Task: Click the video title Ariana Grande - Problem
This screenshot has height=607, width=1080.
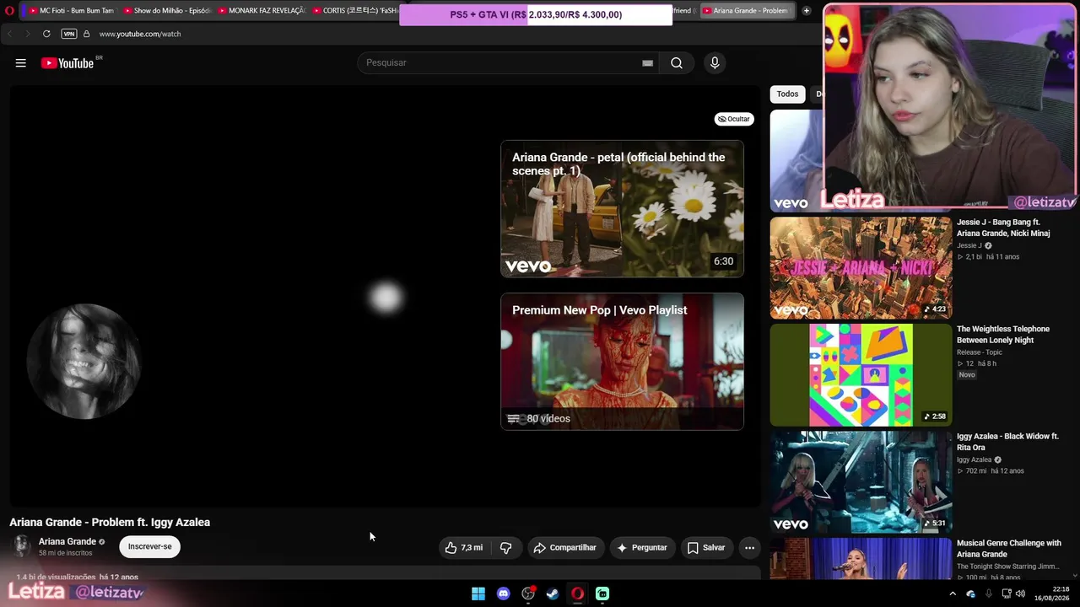Action: coord(110,522)
